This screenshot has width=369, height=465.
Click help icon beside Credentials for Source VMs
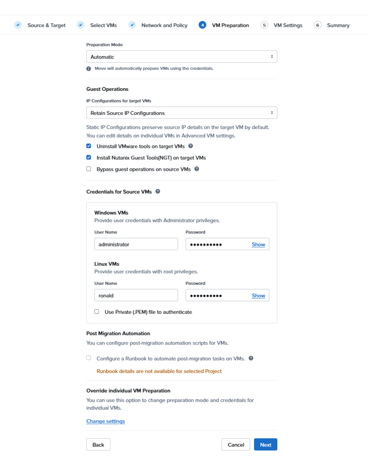pos(158,192)
